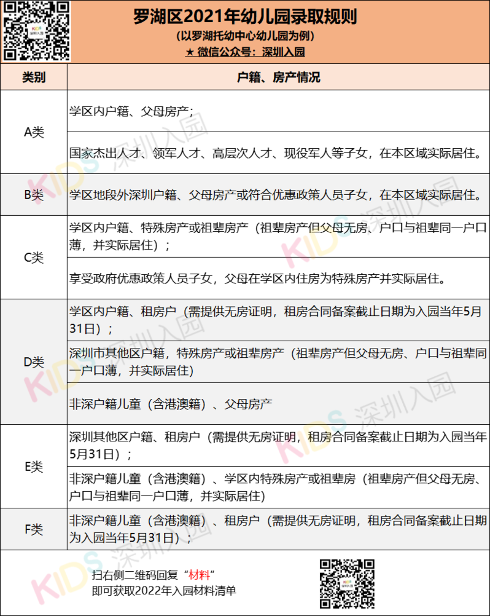The width and height of the screenshot is (490, 616).
Task: Click row 学区内户籍、父母房产
Action: point(279,111)
